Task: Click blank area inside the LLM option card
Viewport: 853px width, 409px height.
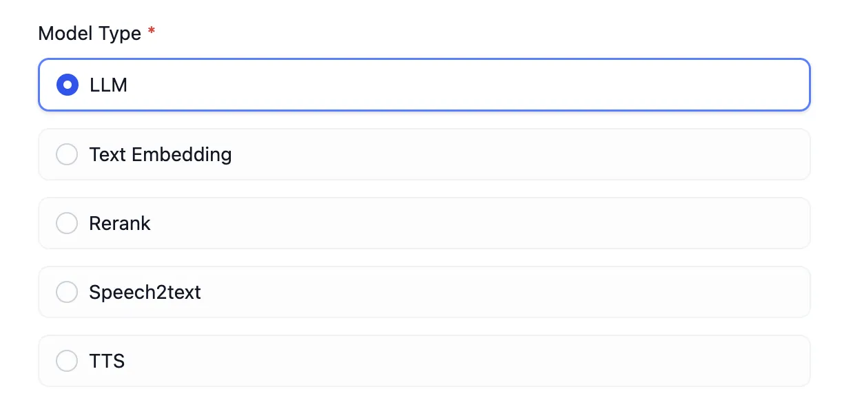Action: [x=482, y=85]
